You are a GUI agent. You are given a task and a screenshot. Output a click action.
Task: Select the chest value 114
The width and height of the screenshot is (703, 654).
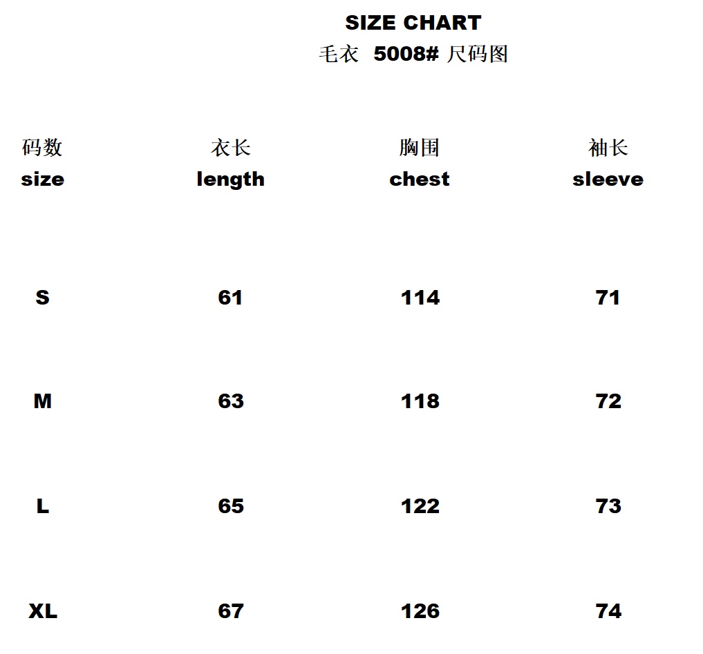[420, 298]
